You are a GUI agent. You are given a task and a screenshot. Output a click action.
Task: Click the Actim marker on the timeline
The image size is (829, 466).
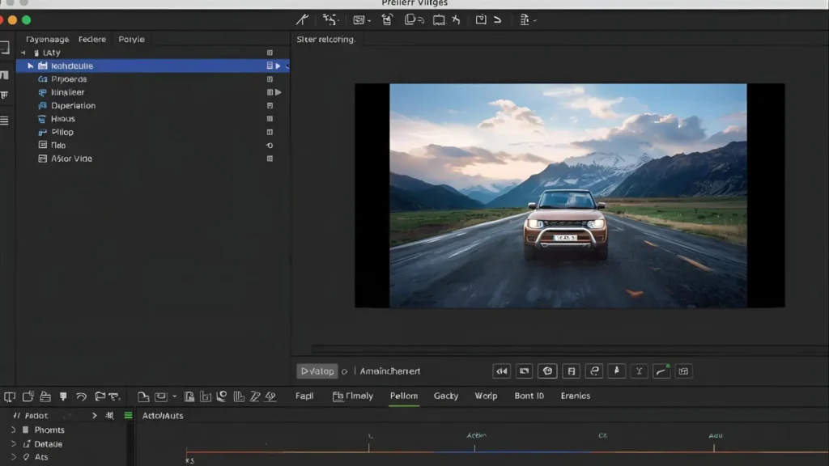(476, 436)
